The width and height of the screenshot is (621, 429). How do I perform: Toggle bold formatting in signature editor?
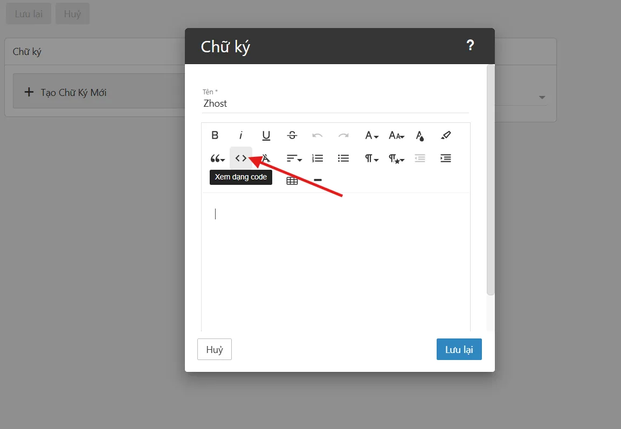click(x=215, y=135)
